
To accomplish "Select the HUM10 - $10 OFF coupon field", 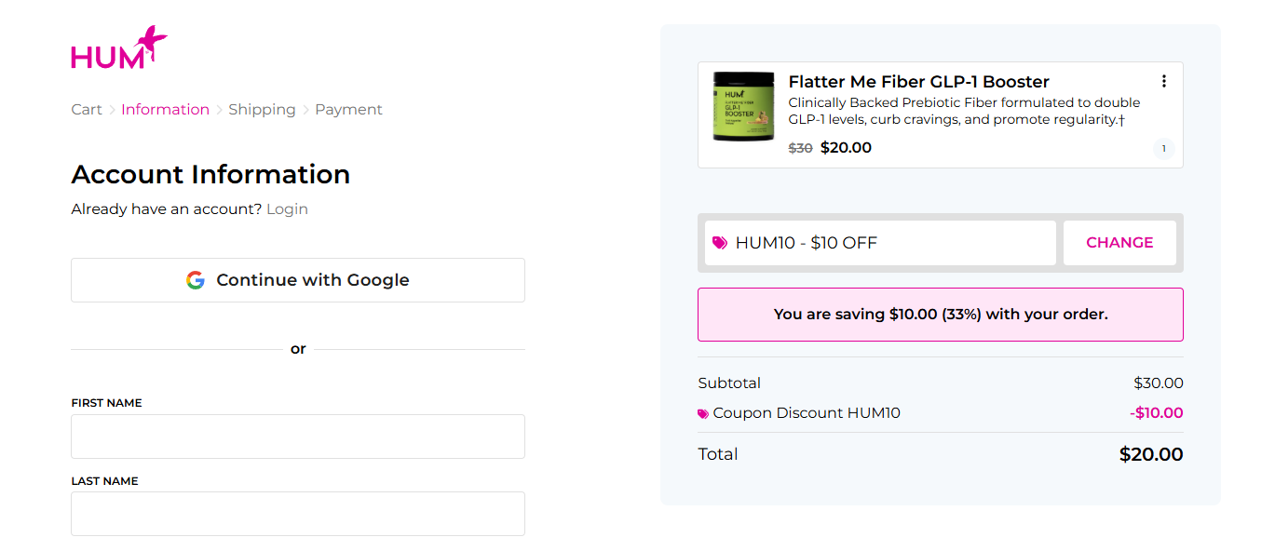I will coord(880,242).
